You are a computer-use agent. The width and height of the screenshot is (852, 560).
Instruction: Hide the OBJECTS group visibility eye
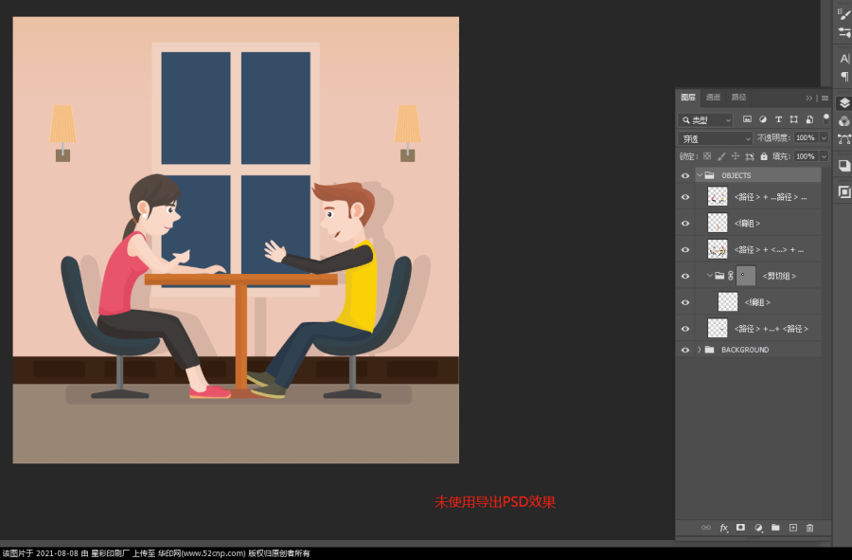(685, 175)
